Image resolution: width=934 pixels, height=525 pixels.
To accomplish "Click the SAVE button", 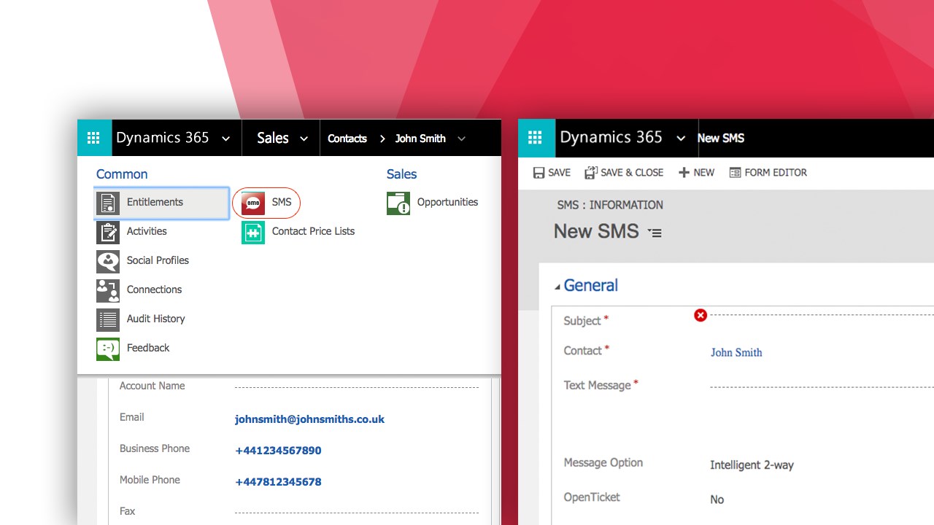I will [552, 173].
